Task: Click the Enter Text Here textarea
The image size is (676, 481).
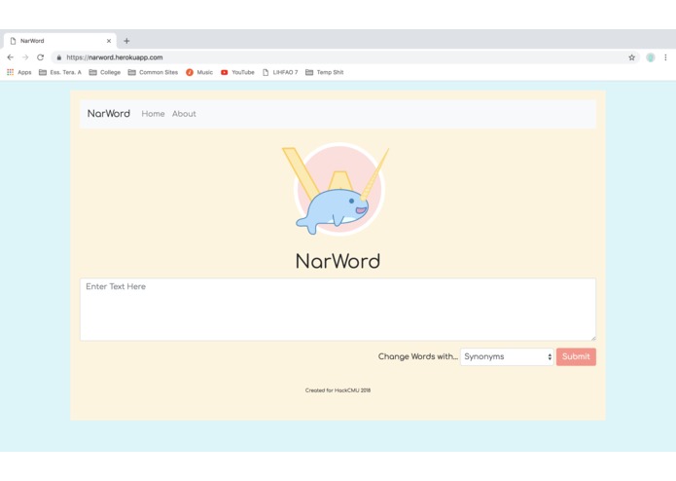Action: tap(338, 310)
